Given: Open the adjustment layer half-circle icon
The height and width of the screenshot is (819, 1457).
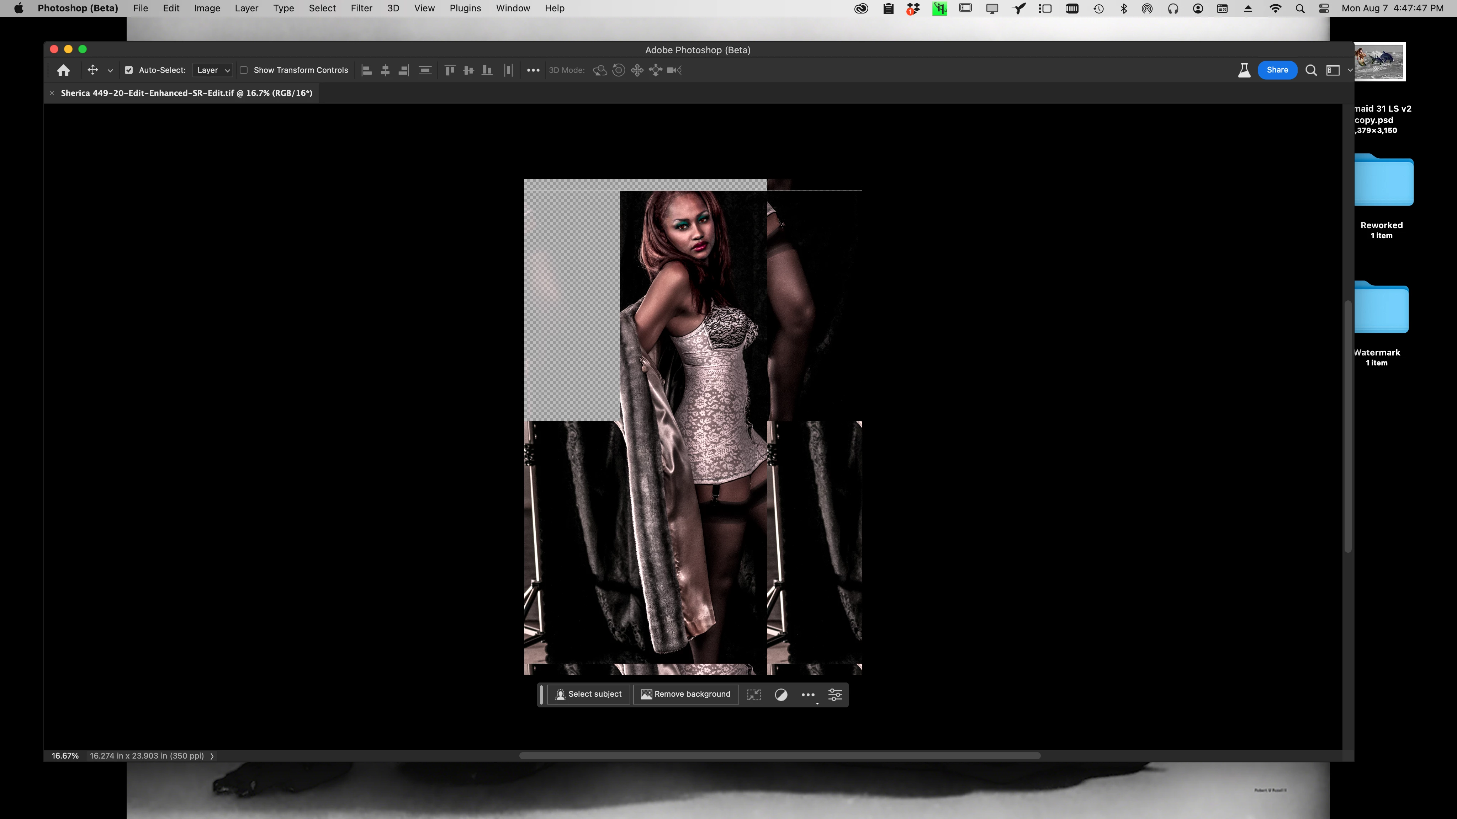Looking at the screenshot, I should (x=780, y=695).
